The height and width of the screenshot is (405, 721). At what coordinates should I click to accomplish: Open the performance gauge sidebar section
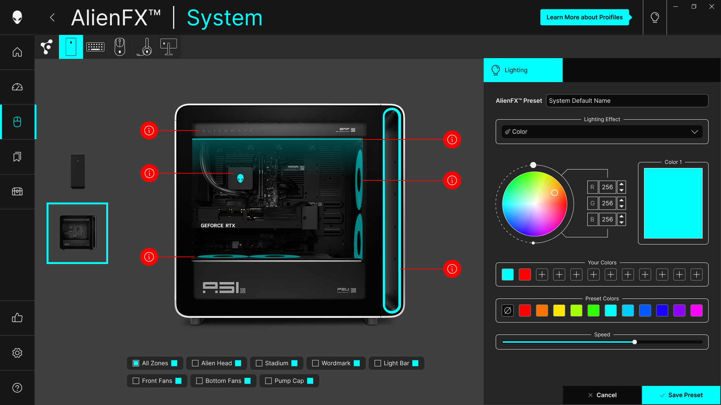tap(17, 87)
